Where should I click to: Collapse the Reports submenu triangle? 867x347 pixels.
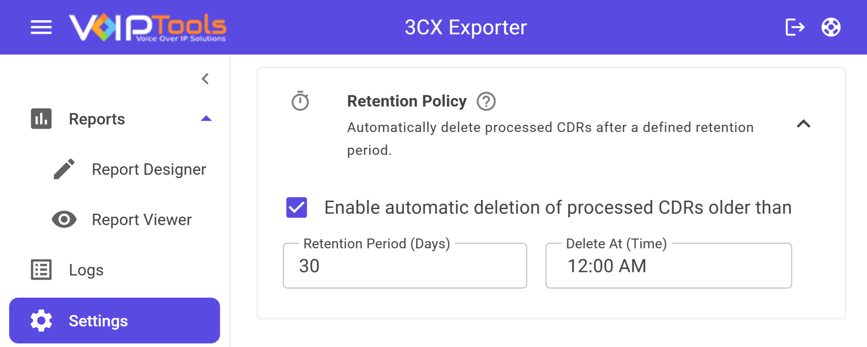(206, 119)
